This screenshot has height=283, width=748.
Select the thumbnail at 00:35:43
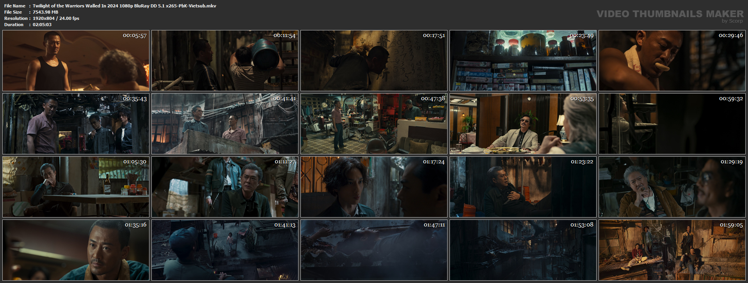[x=76, y=124]
